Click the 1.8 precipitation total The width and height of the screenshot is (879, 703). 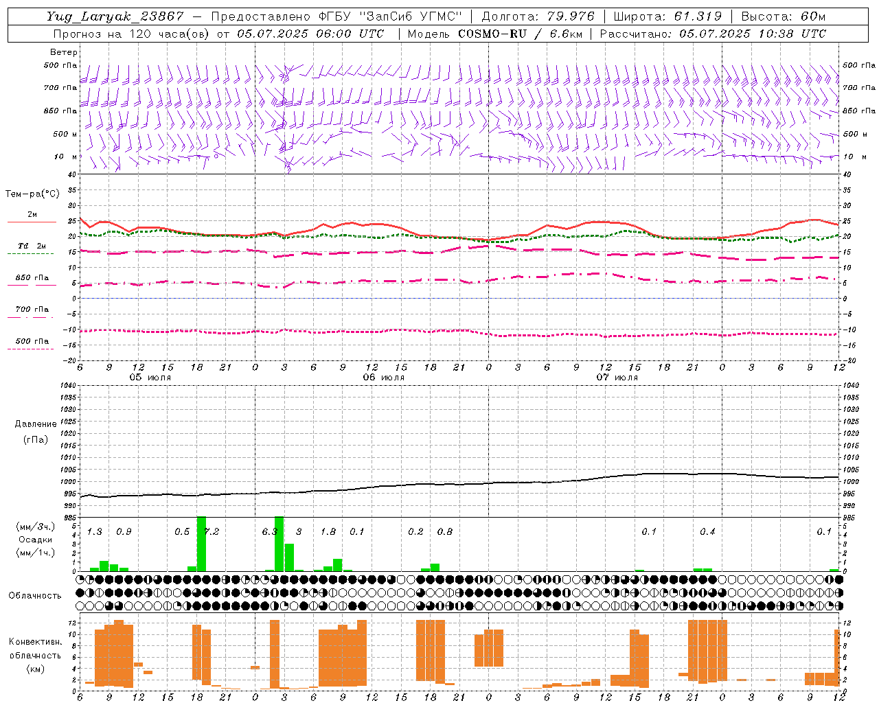[x=328, y=532]
